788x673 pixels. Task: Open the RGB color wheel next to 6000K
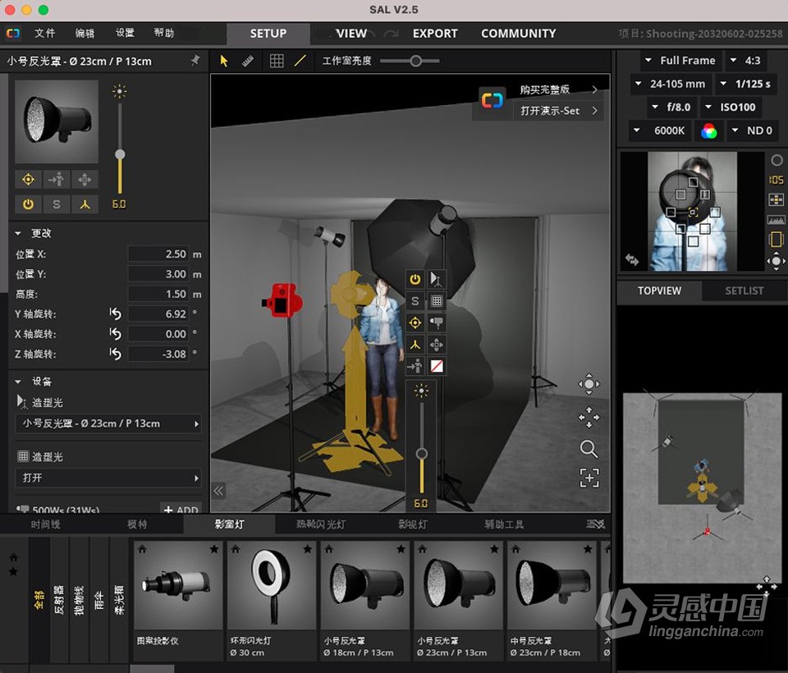click(x=709, y=130)
